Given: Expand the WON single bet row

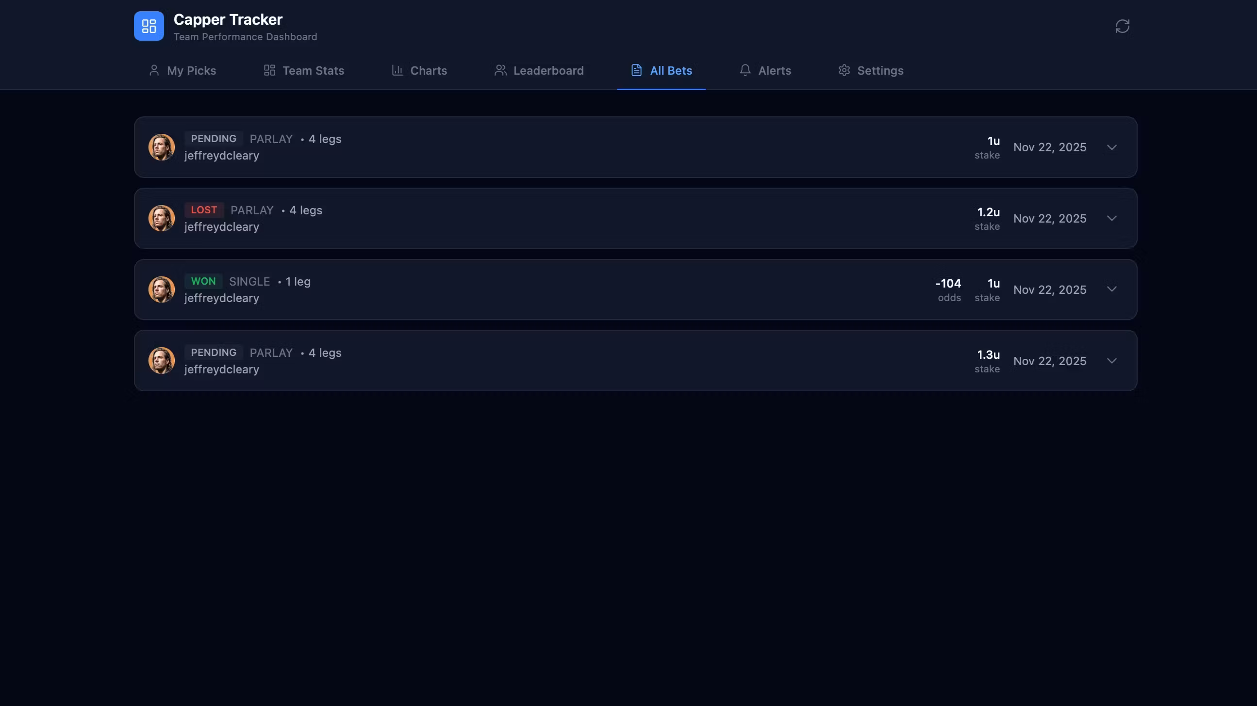Looking at the screenshot, I should pos(1111,289).
